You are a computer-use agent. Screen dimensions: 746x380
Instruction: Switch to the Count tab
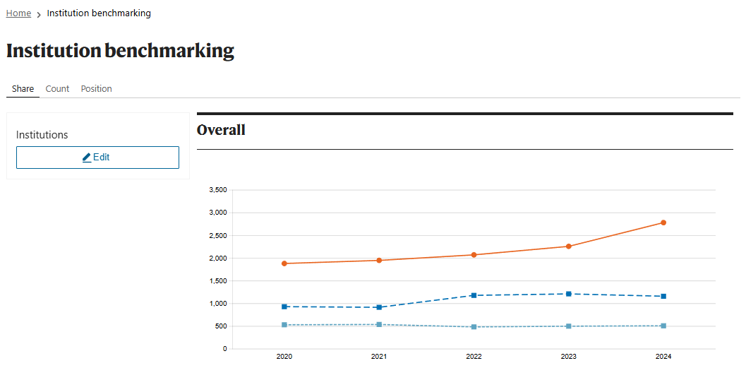pos(58,88)
